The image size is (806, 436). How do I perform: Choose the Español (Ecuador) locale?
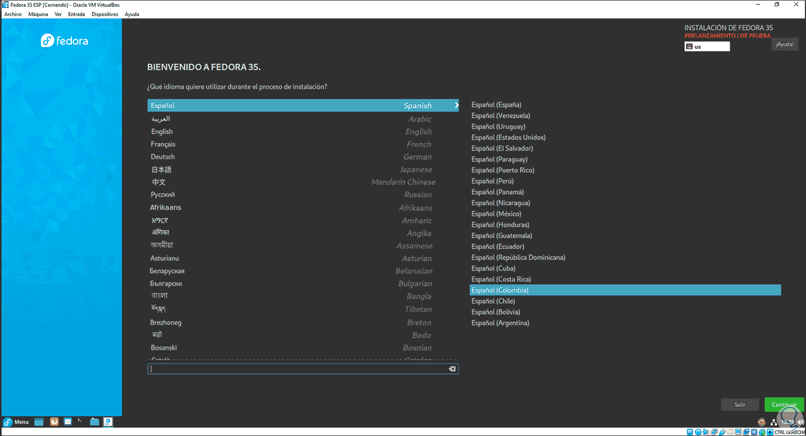tap(625, 247)
